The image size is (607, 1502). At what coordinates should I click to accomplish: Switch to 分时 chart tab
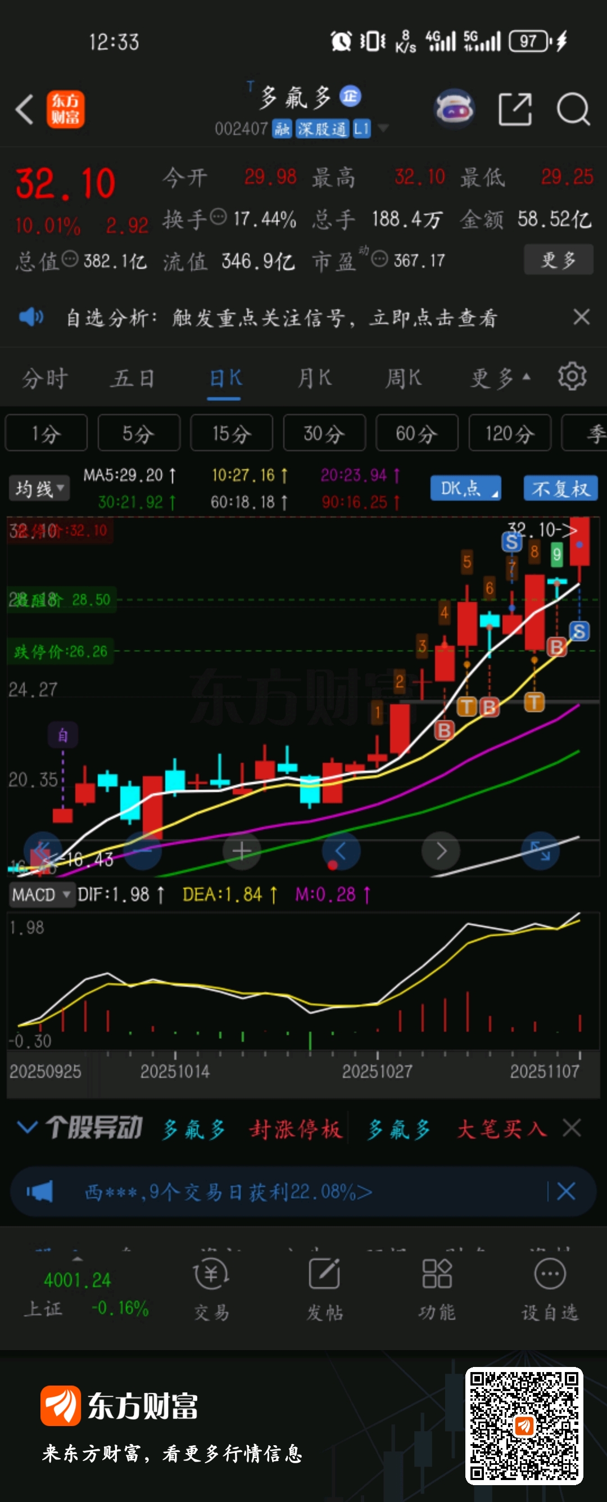point(45,379)
